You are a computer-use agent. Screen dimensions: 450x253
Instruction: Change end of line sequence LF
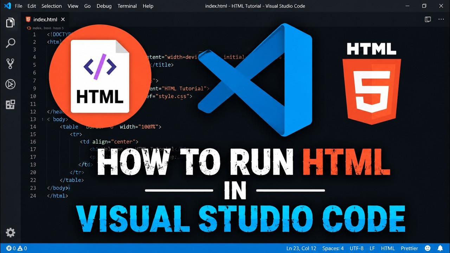click(x=372, y=248)
